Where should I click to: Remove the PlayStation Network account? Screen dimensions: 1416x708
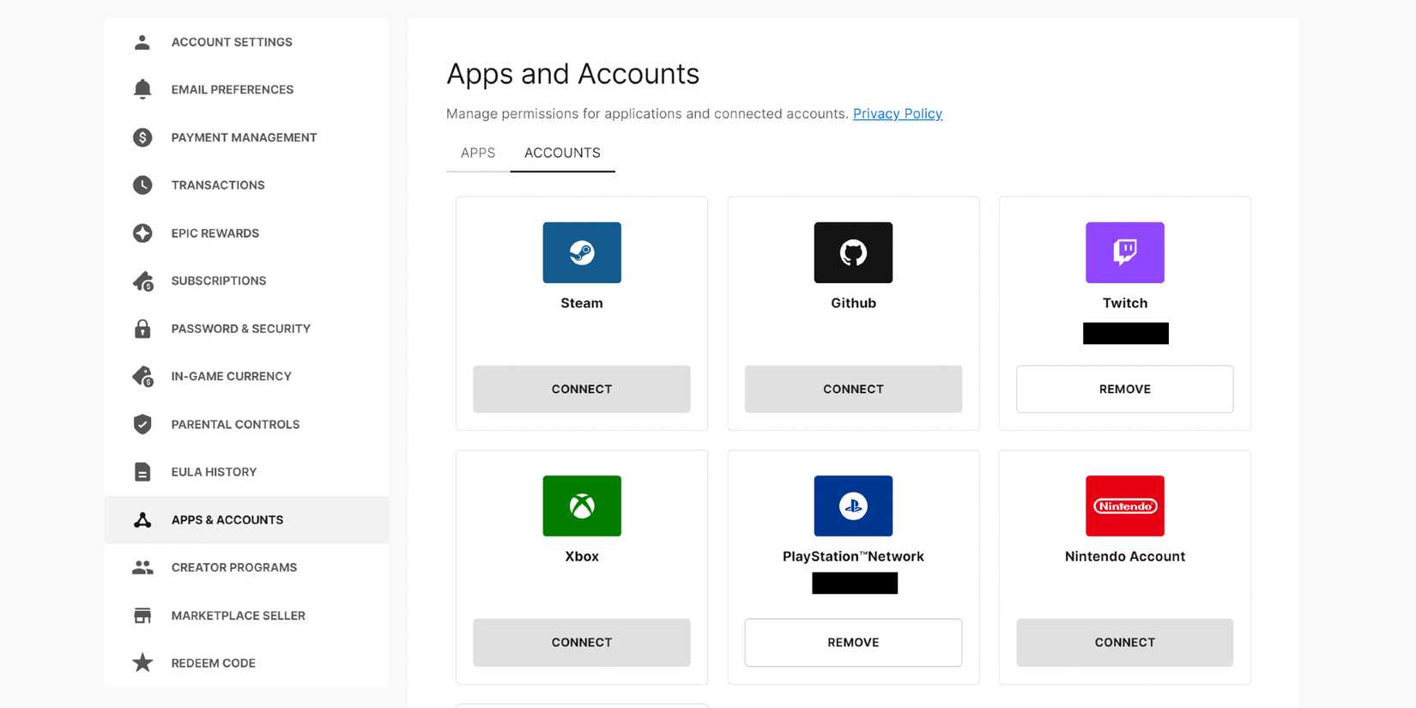(853, 642)
